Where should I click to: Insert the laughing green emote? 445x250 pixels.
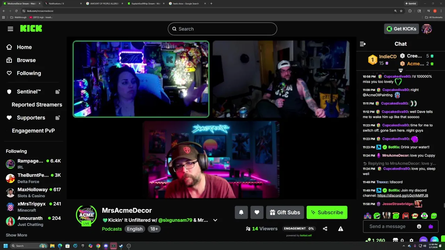coord(377,216)
